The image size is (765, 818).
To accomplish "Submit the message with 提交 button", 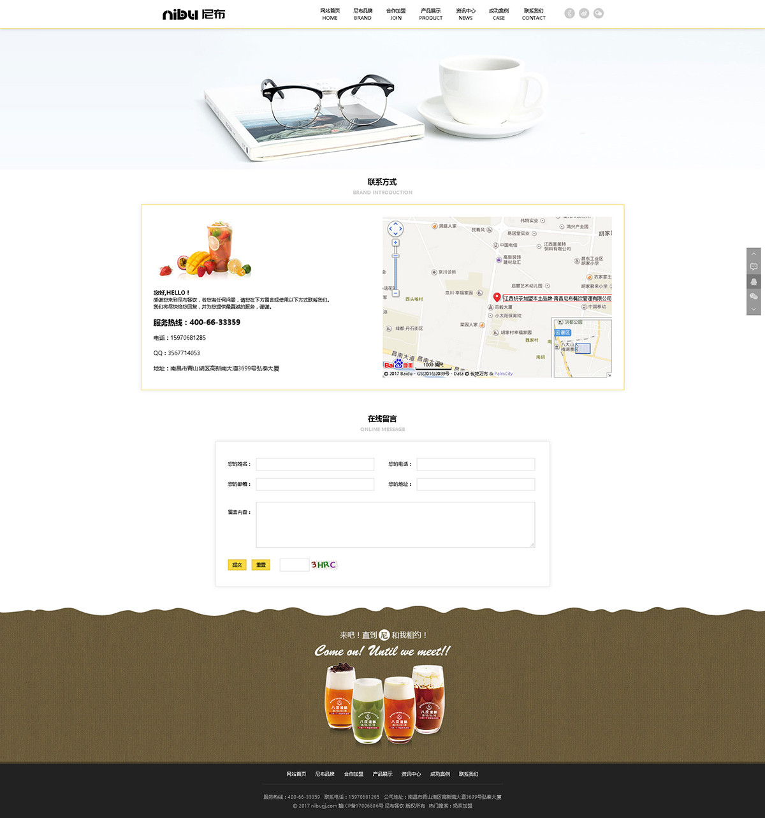I will tap(237, 565).
